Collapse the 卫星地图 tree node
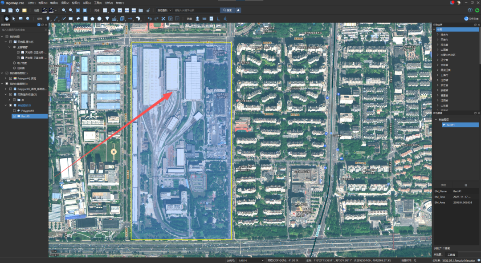The image size is (481, 263). (x=9, y=47)
